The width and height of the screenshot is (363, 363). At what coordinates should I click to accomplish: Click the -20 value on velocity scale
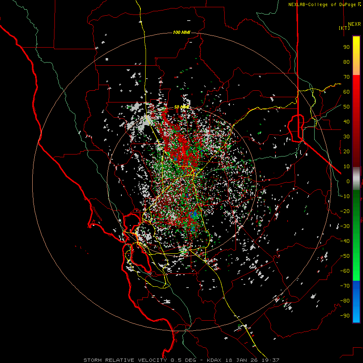[345, 211]
